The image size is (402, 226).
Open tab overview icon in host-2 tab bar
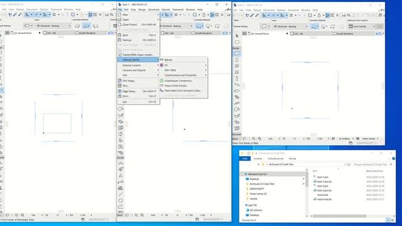pos(244,33)
